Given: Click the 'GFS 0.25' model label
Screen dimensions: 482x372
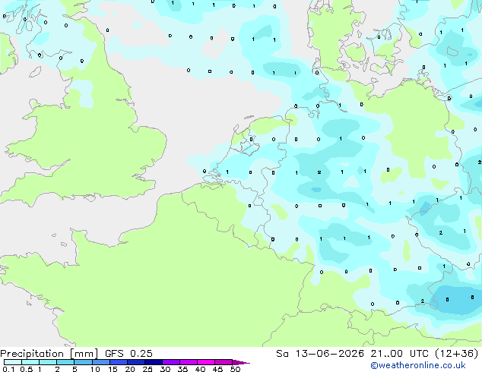Looking at the screenshot, I should (128, 354).
